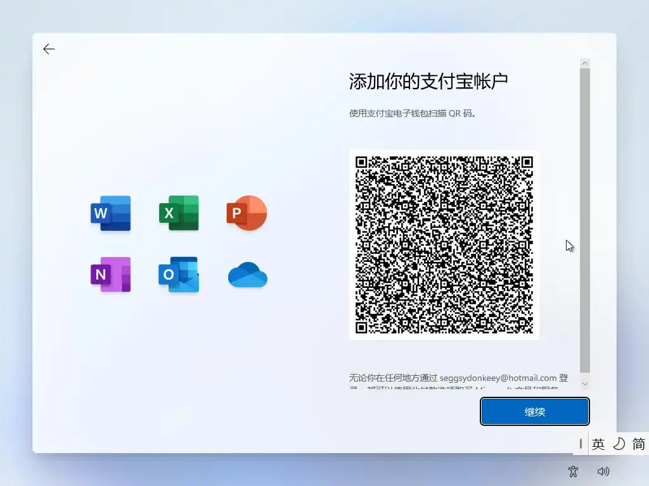The image size is (649, 486).
Task: Toggle half-moon width mode in IME bar
Action: (x=619, y=444)
